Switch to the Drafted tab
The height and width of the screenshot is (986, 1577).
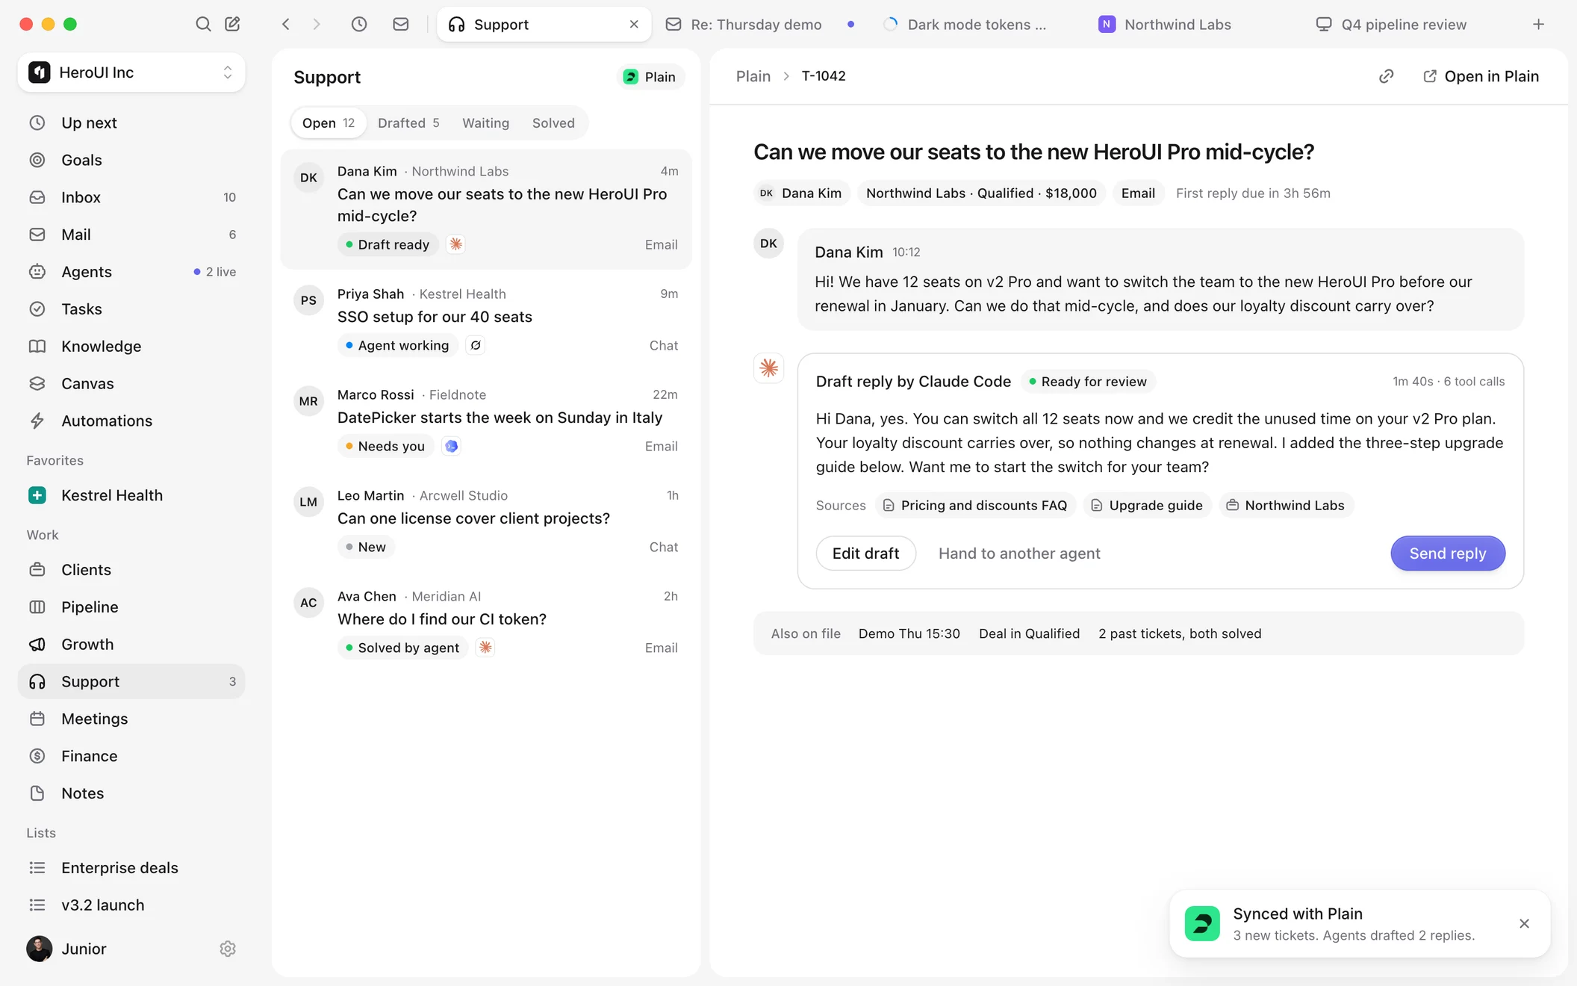[408, 123]
